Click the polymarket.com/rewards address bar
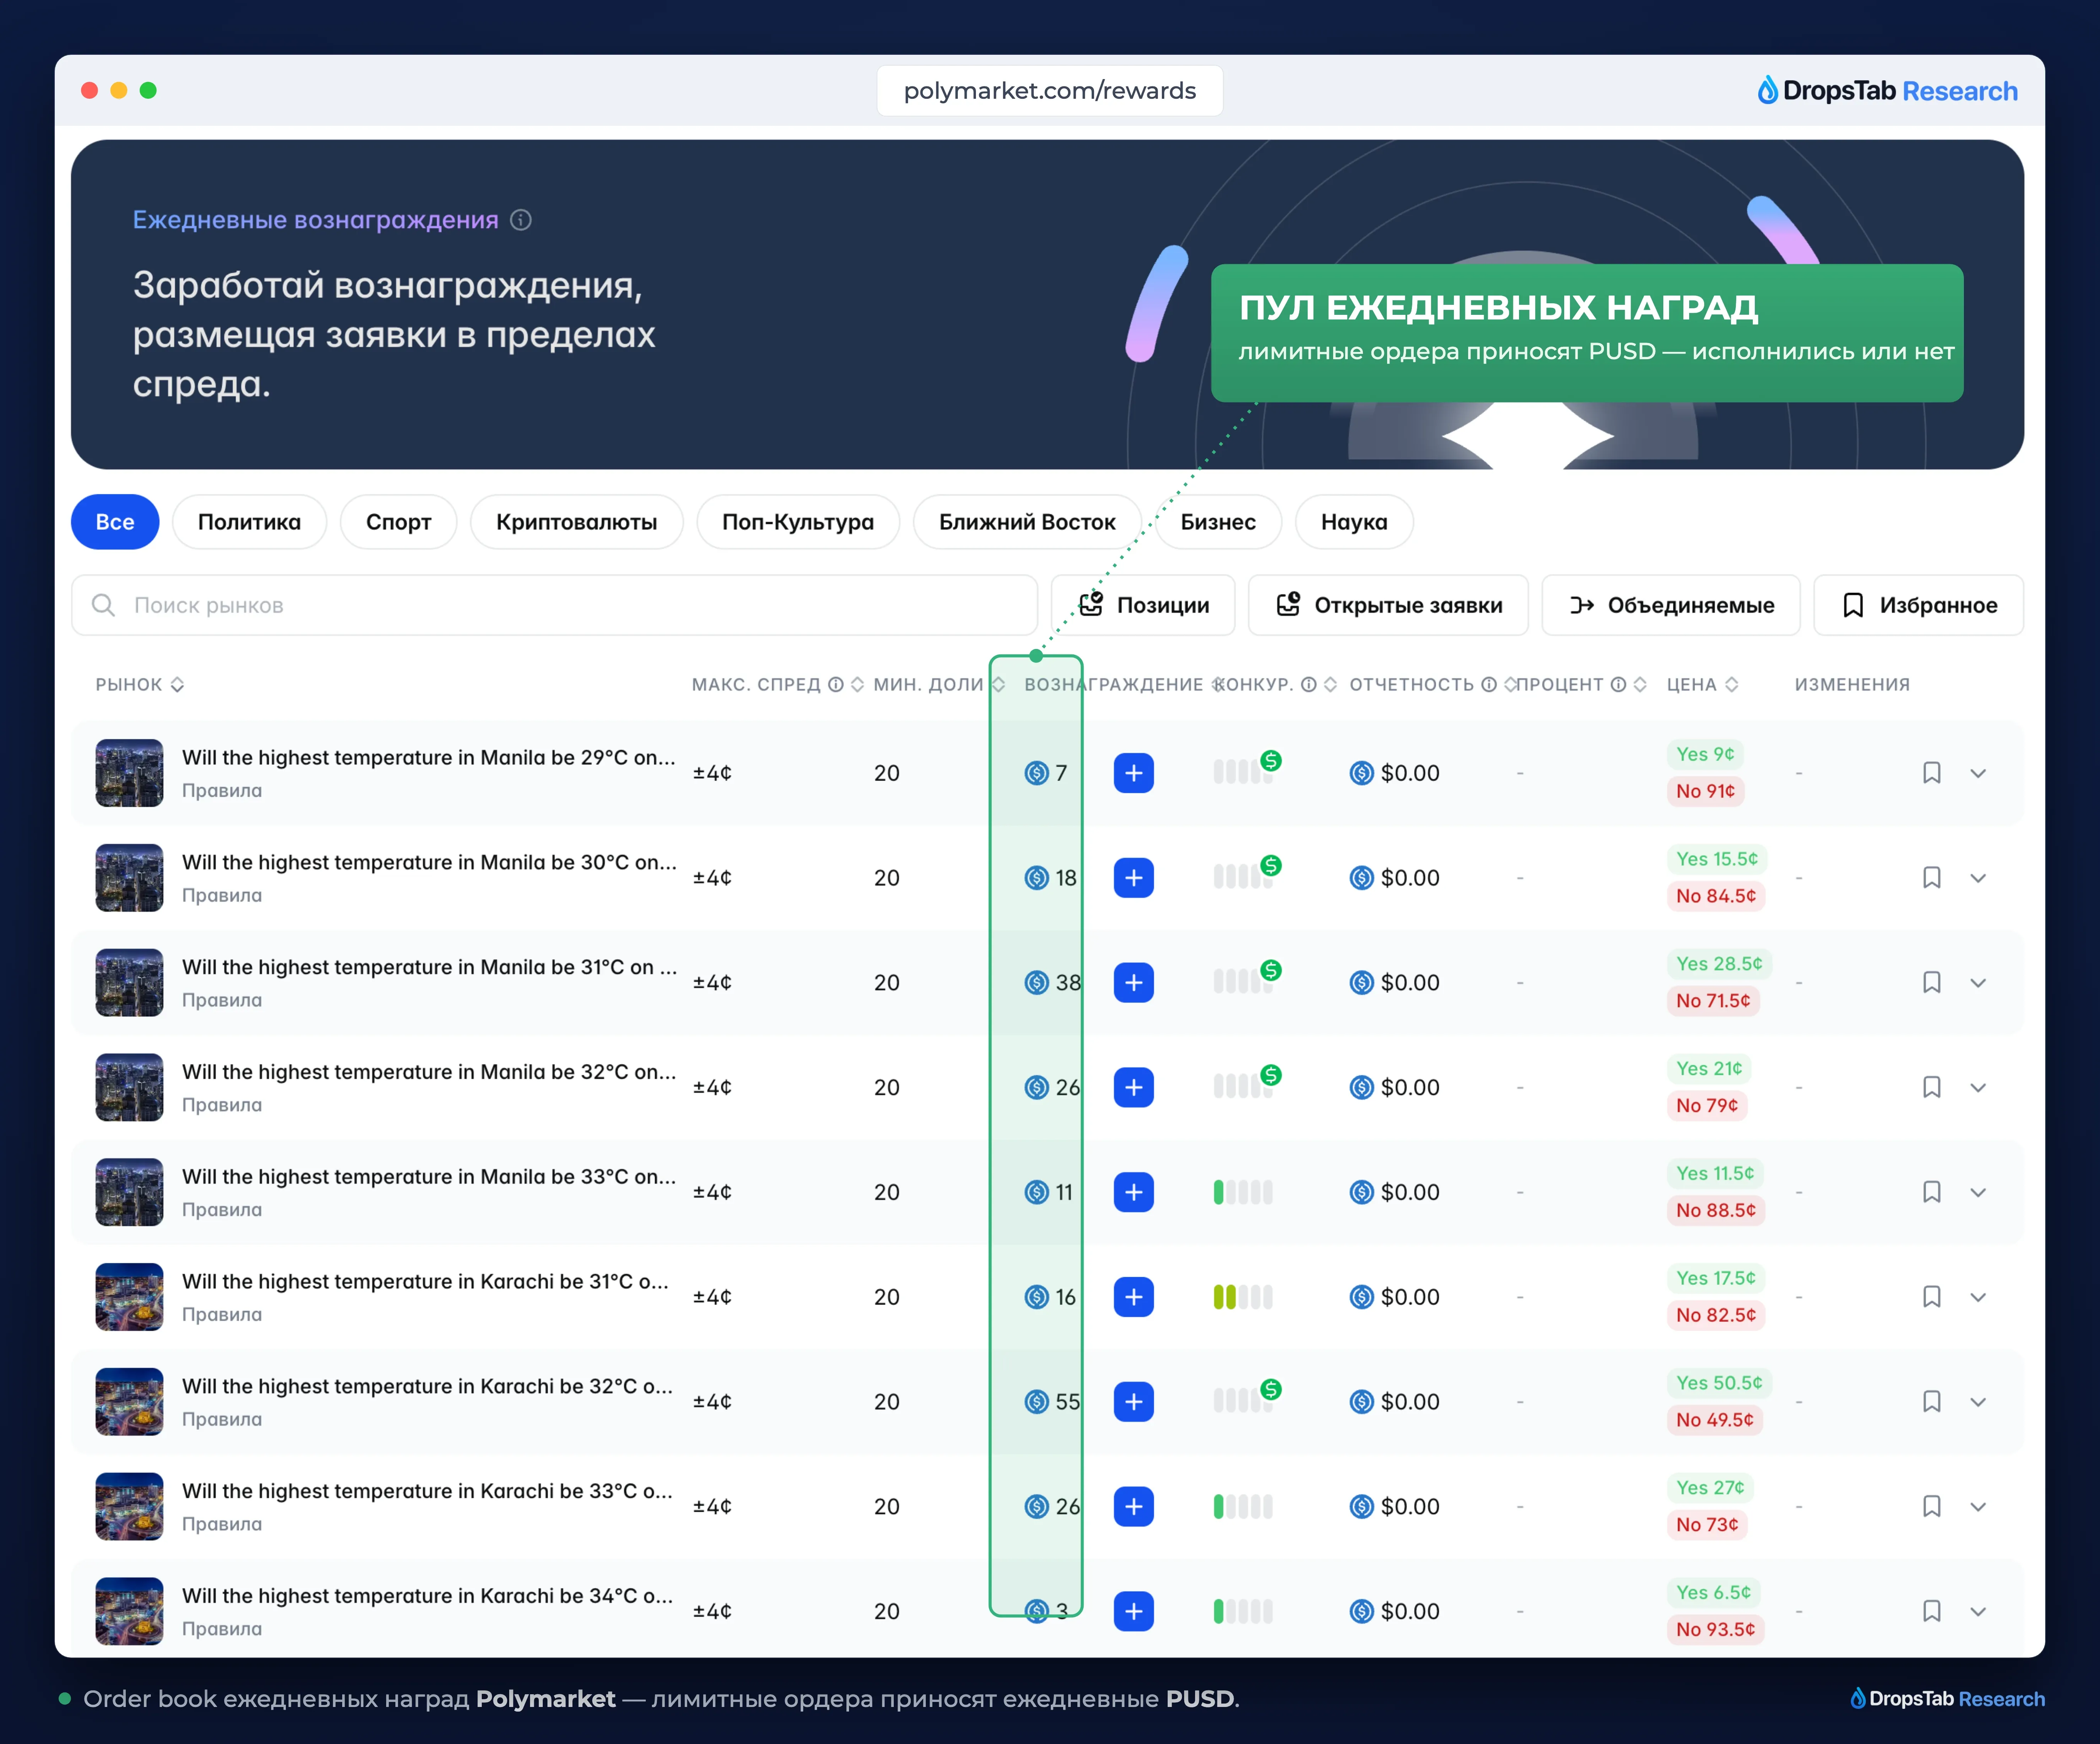2100x1744 pixels. coord(1050,91)
